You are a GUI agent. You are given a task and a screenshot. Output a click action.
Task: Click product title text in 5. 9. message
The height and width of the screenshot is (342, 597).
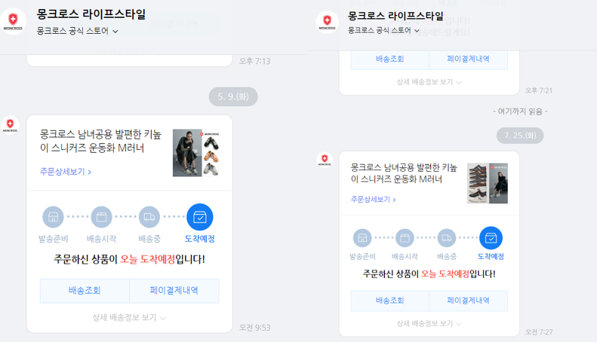(x=100, y=141)
